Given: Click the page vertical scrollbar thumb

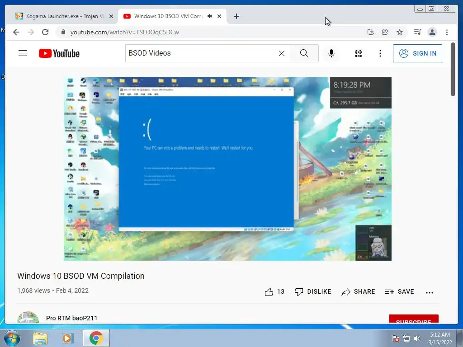Looking at the screenshot, I should pos(453,69).
